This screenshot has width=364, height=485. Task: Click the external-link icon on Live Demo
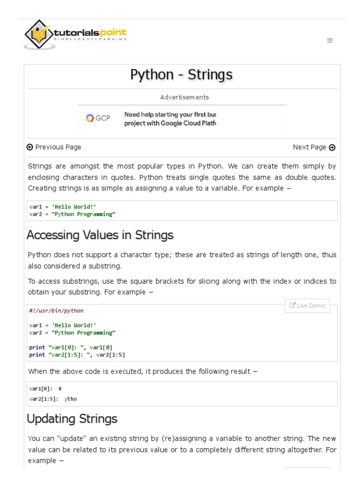[292, 305]
